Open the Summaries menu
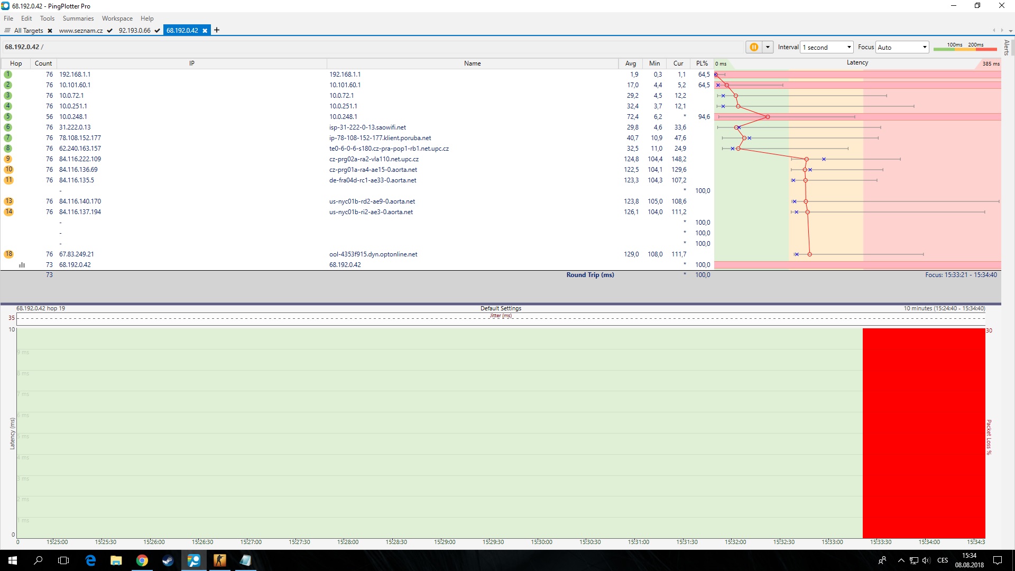The width and height of the screenshot is (1015, 571). tap(78, 19)
